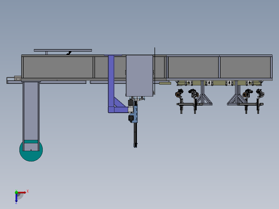Select the blue vertical column of the bracket
Viewport: 279px width, 209px height.
click(x=111, y=81)
